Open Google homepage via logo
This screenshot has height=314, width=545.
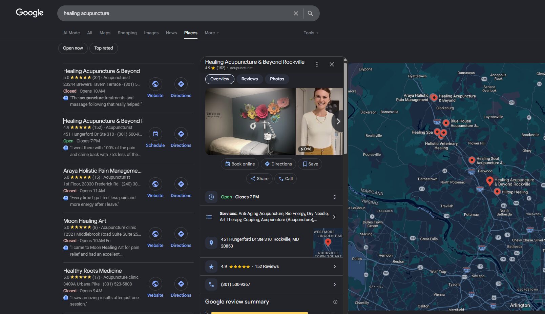click(30, 13)
